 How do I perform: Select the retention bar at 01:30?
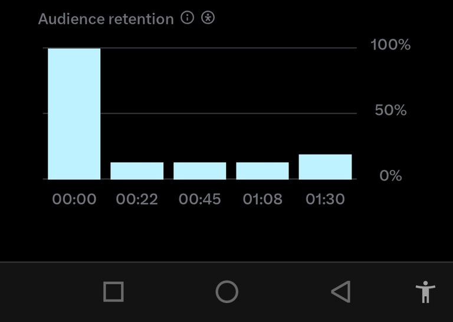pyautogui.click(x=326, y=167)
